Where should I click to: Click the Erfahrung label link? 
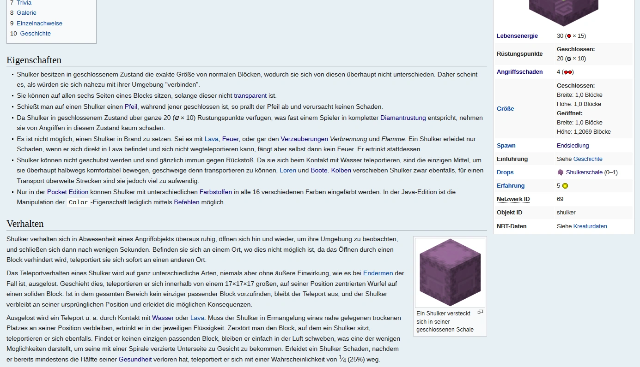511,186
